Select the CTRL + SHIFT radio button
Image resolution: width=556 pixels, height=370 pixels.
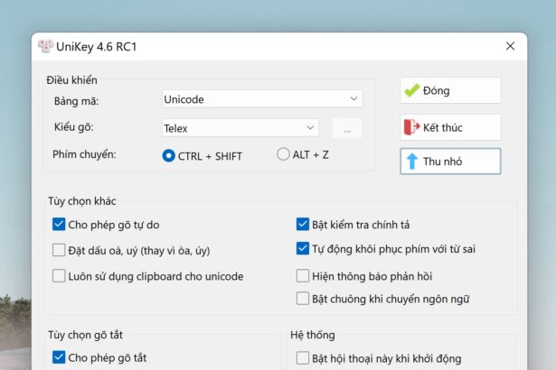tap(168, 155)
